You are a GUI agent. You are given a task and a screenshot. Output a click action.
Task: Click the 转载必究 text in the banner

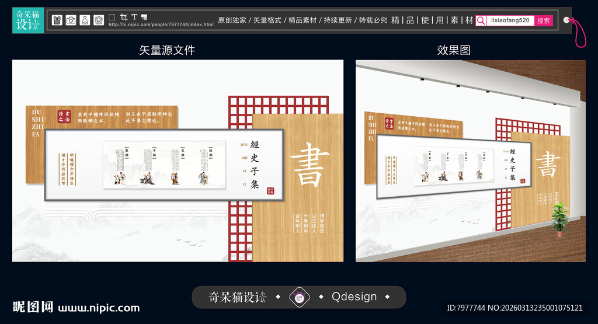pyautogui.click(x=373, y=20)
